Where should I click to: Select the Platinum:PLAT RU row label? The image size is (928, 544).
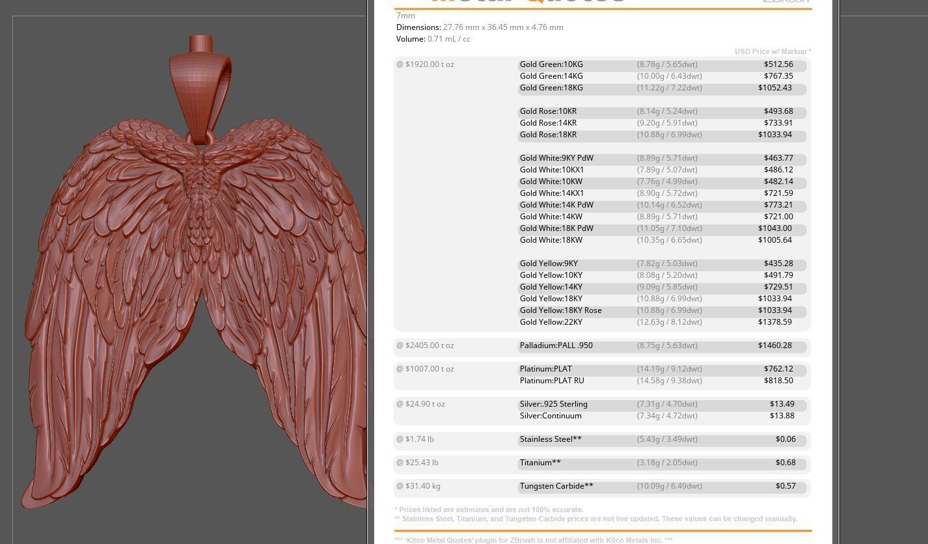[552, 381]
